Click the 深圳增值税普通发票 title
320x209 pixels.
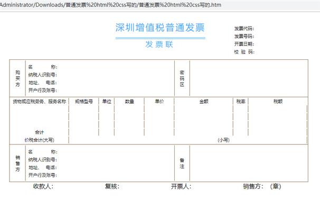click(160, 28)
